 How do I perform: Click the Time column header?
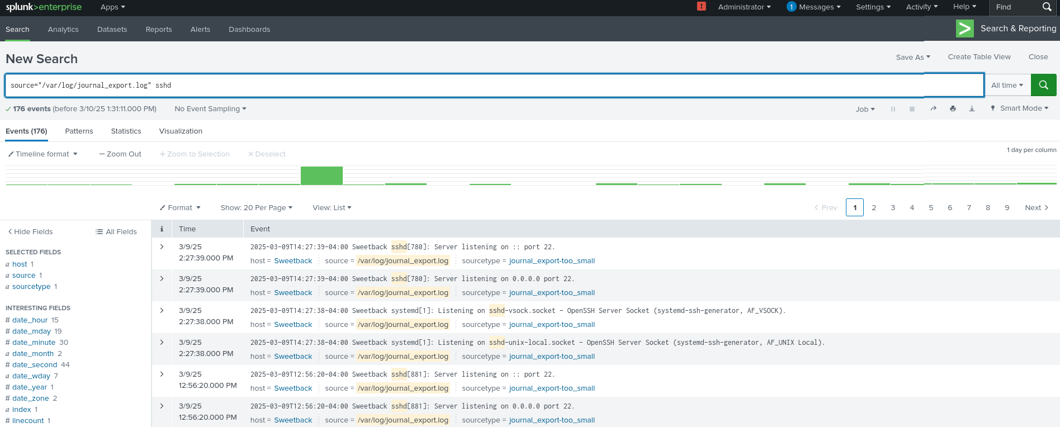pos(187,229)
